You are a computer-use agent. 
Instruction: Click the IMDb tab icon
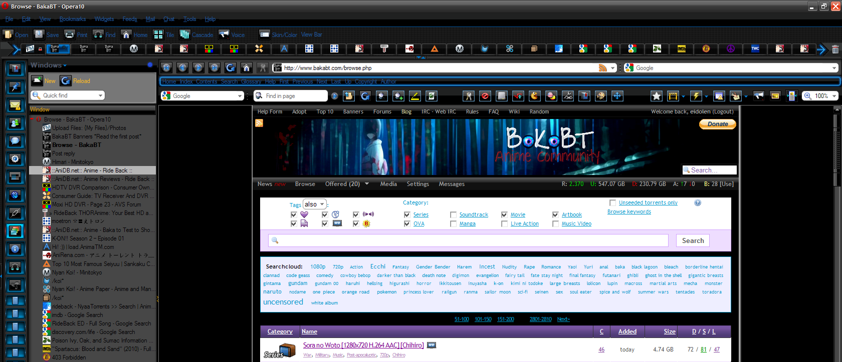coord(682,48)
